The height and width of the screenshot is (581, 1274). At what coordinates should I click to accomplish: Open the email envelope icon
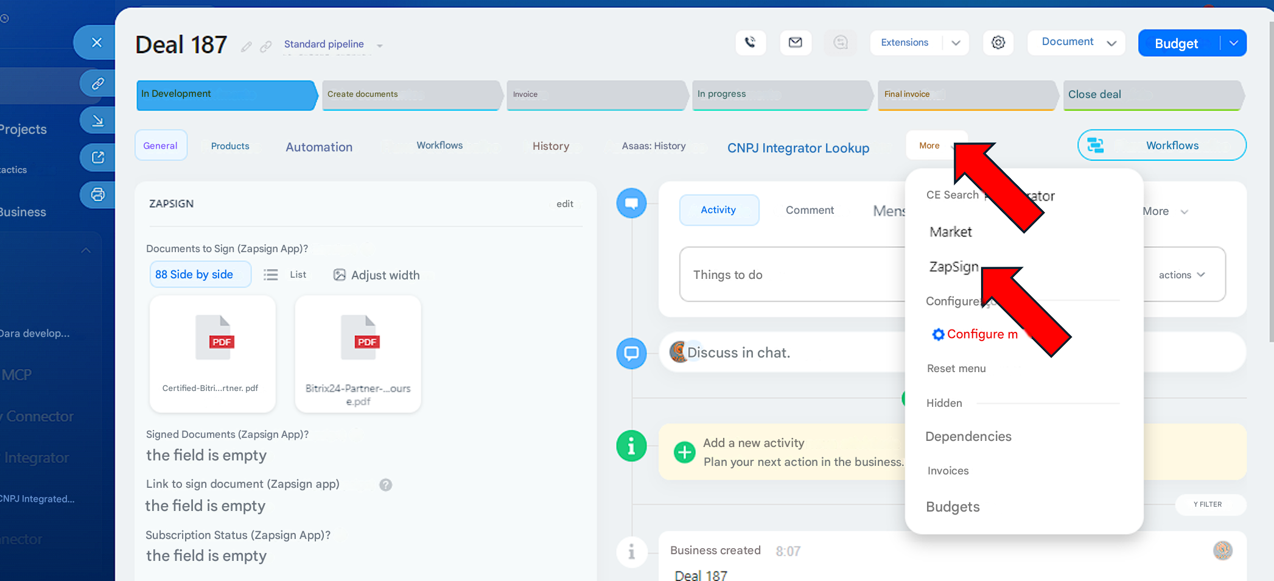[x=795, y=43]
